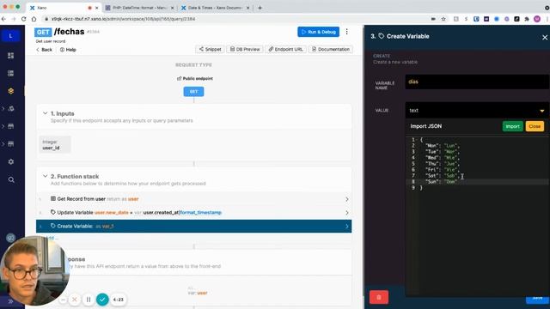
Task: Bookmark this page with the star icon
Action: [x=443, y=19]
